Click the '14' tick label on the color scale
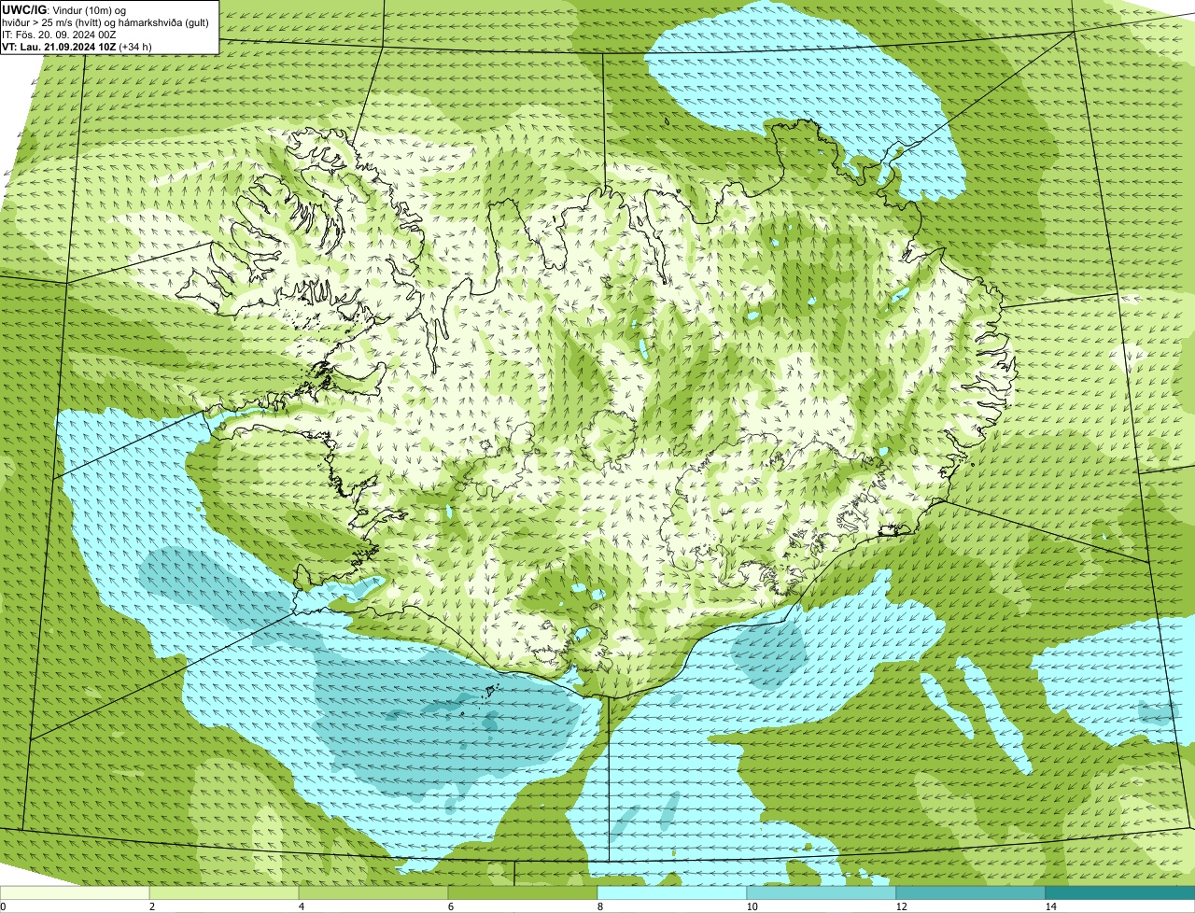This screenshot has height=913, width=1195. [1050, 906]
